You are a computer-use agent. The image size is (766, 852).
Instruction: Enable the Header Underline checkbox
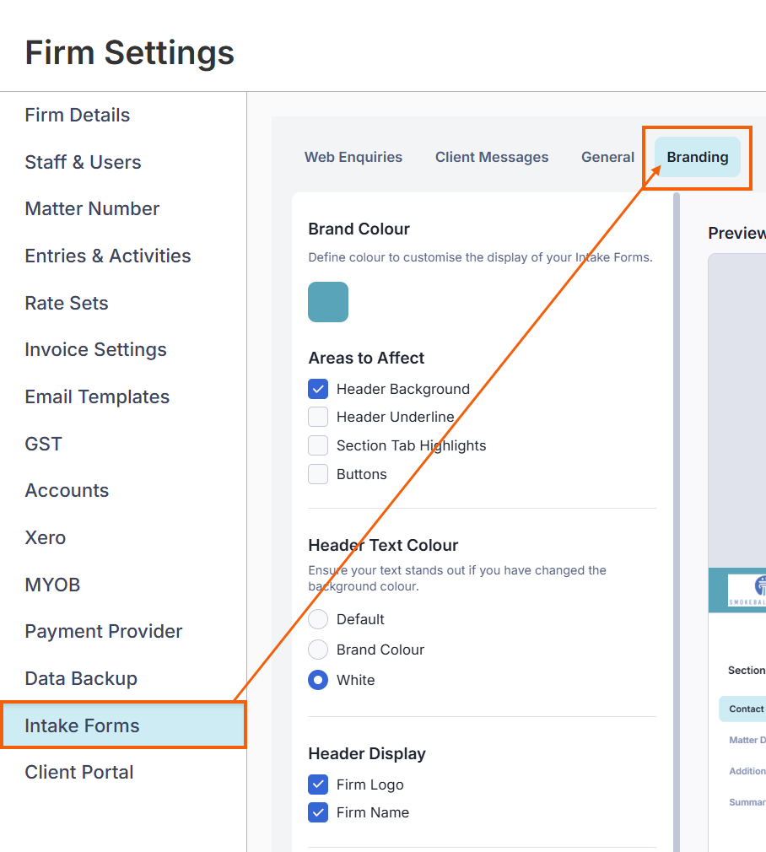(318, 417)
